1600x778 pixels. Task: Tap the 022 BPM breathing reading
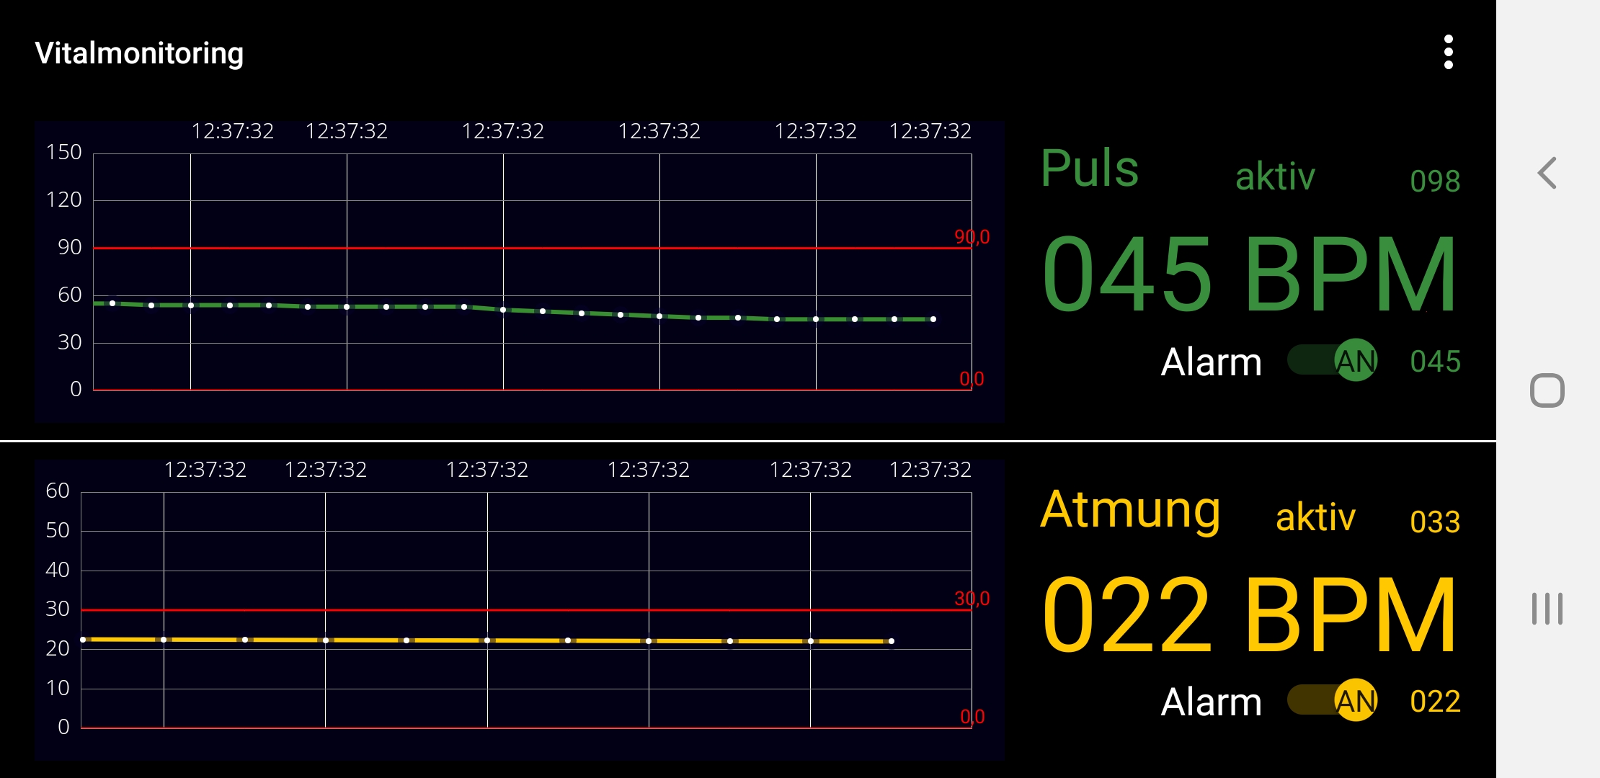click(1249, 615)
